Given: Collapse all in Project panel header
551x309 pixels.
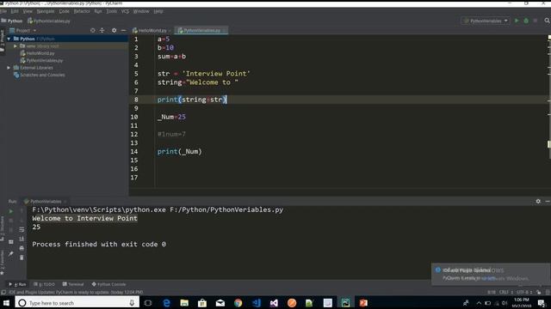Looking at the screenshot, I should point(102,31).
